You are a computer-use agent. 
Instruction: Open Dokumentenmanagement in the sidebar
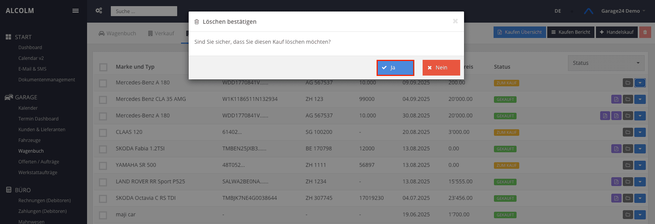(x=47, y=80)
